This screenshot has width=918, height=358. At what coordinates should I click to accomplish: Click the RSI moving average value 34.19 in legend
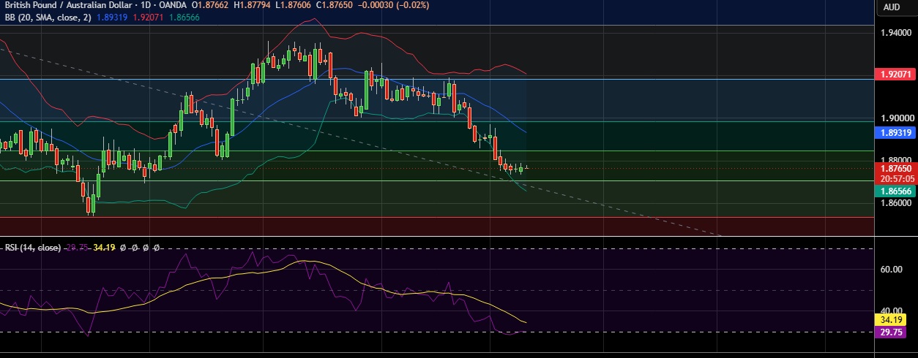click(x=104, y=248)
